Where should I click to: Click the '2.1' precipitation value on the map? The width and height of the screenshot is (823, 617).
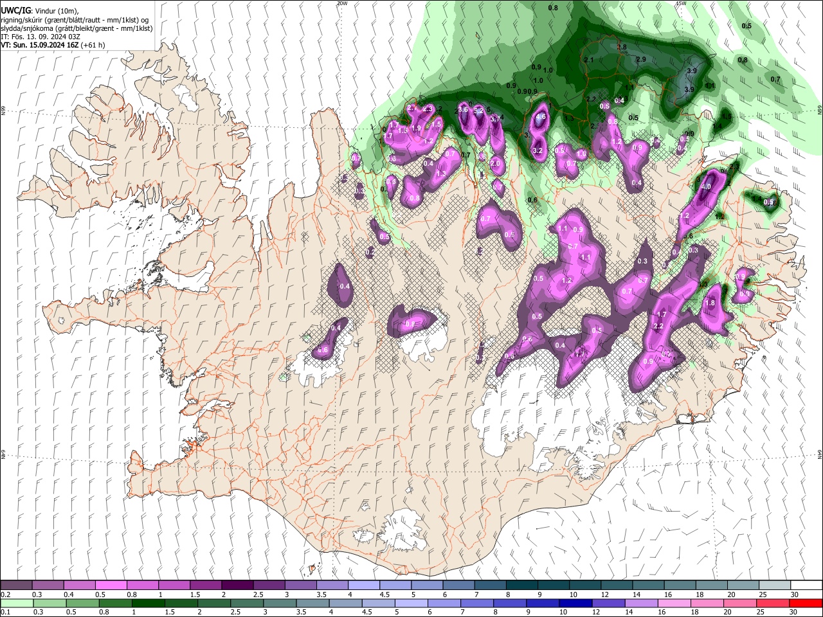[588, 60]
